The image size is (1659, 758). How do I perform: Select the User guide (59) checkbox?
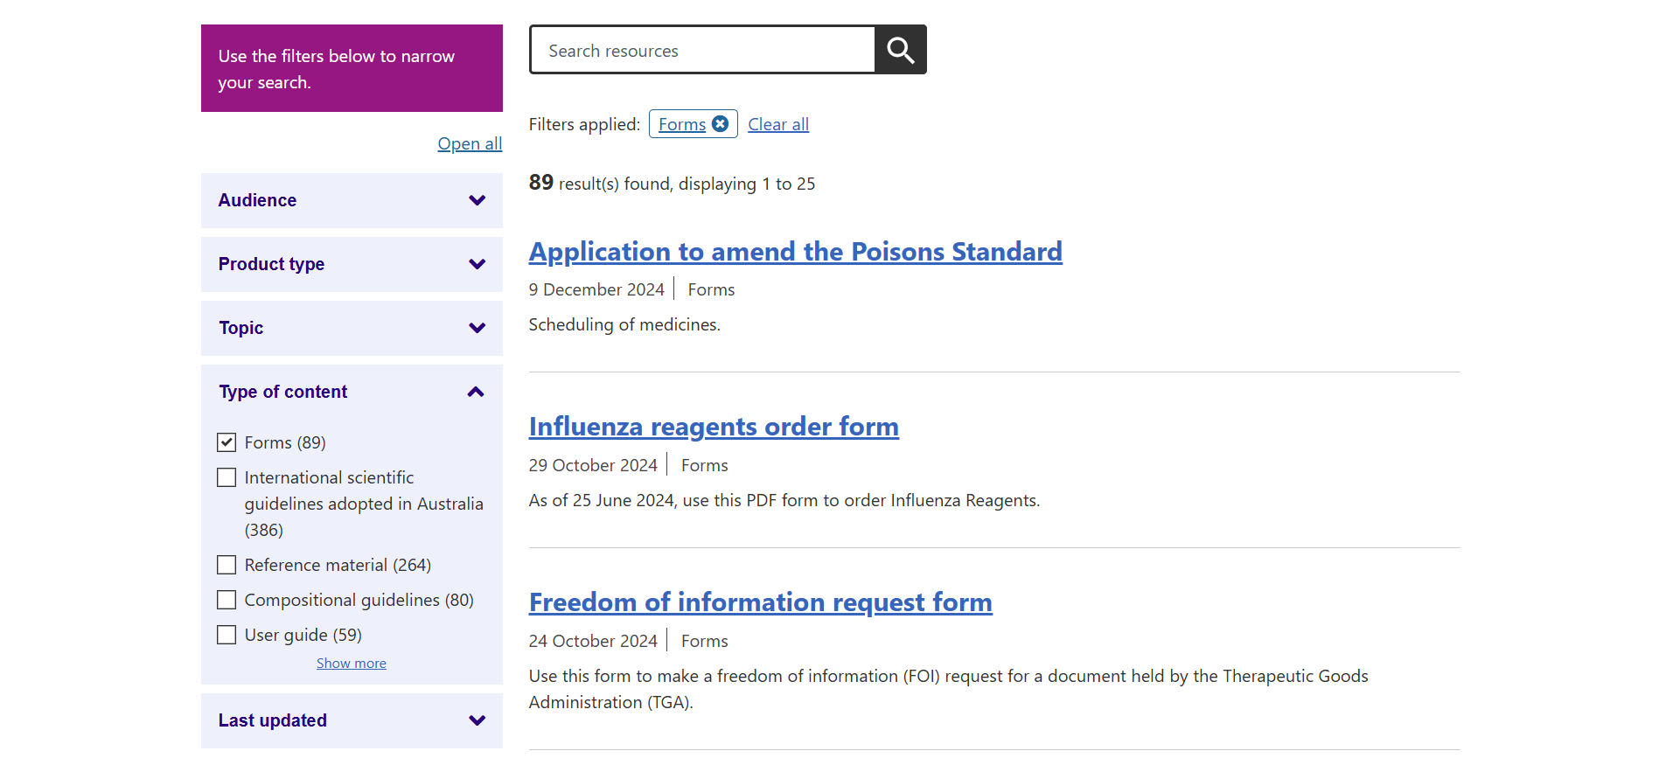pos(227,635)
